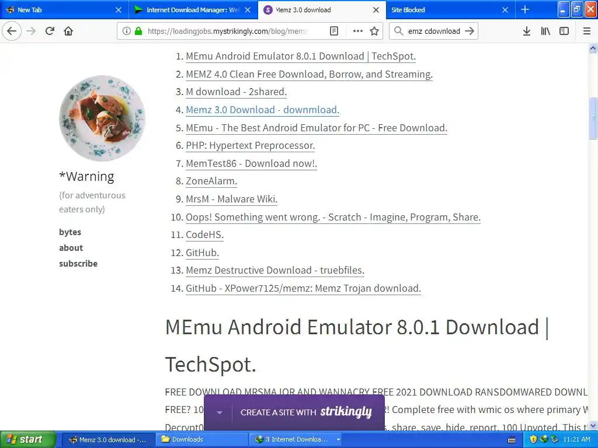Click the page scrollbar down arrow
598x448 pixels.
[x=593, y=425]
